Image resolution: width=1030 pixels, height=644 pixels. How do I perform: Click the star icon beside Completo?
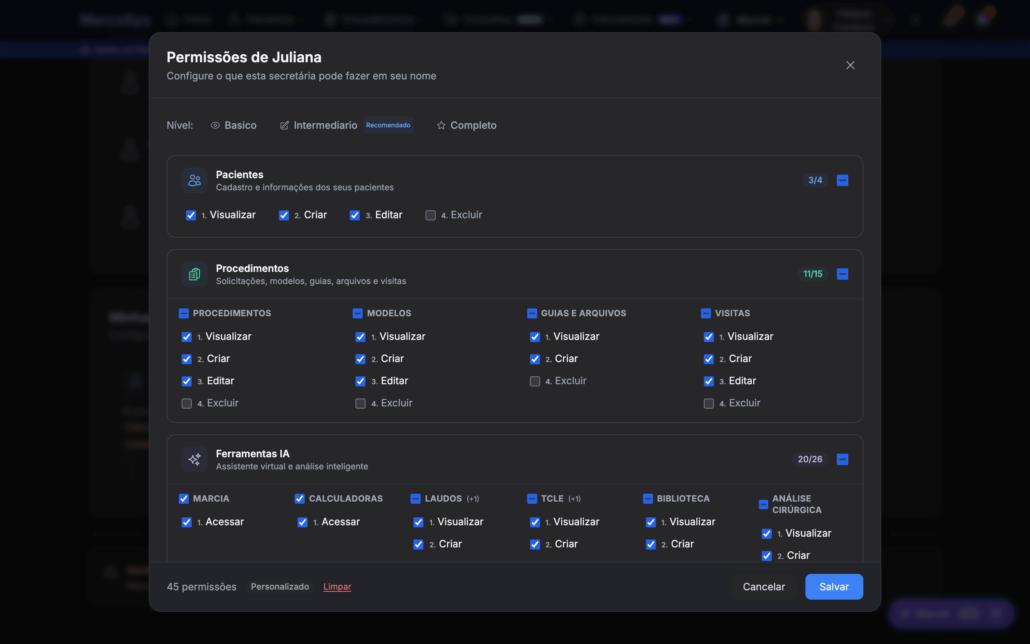tap(441, 125)
